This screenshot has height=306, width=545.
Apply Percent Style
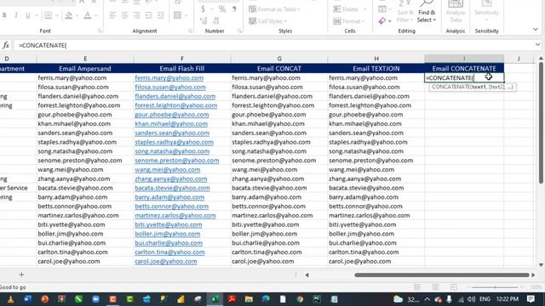[x=221, y=9]
